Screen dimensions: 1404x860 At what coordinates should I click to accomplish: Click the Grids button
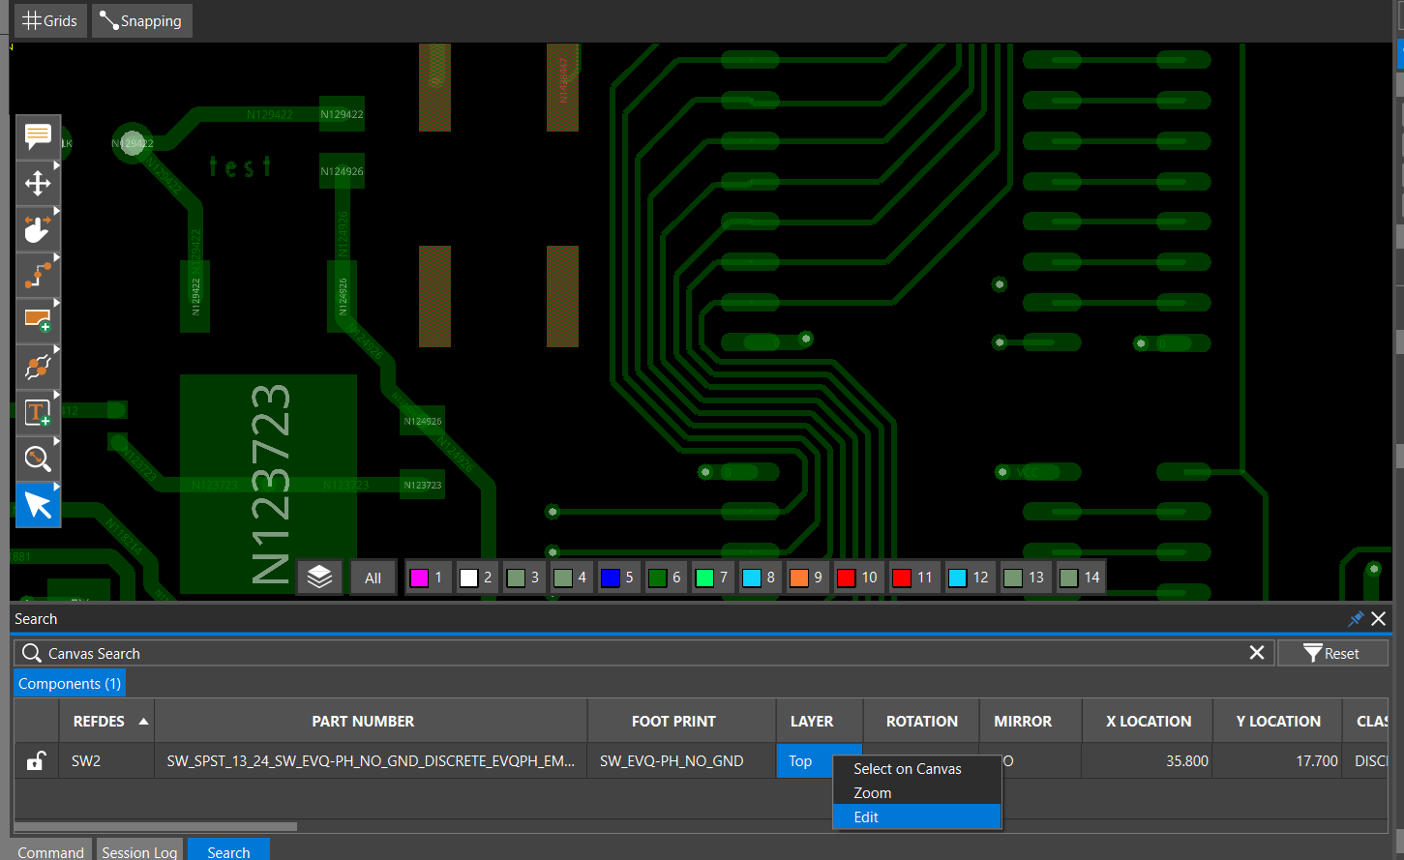[50, 20]
